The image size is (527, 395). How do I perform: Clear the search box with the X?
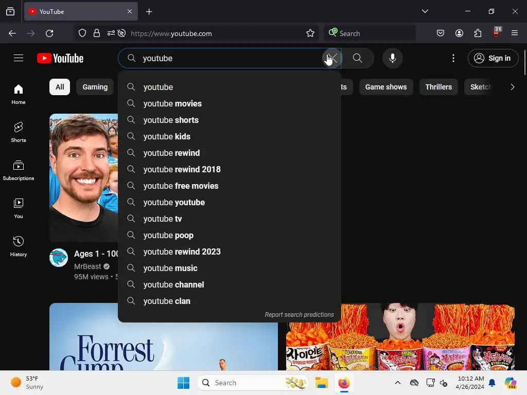pos(332,58)
